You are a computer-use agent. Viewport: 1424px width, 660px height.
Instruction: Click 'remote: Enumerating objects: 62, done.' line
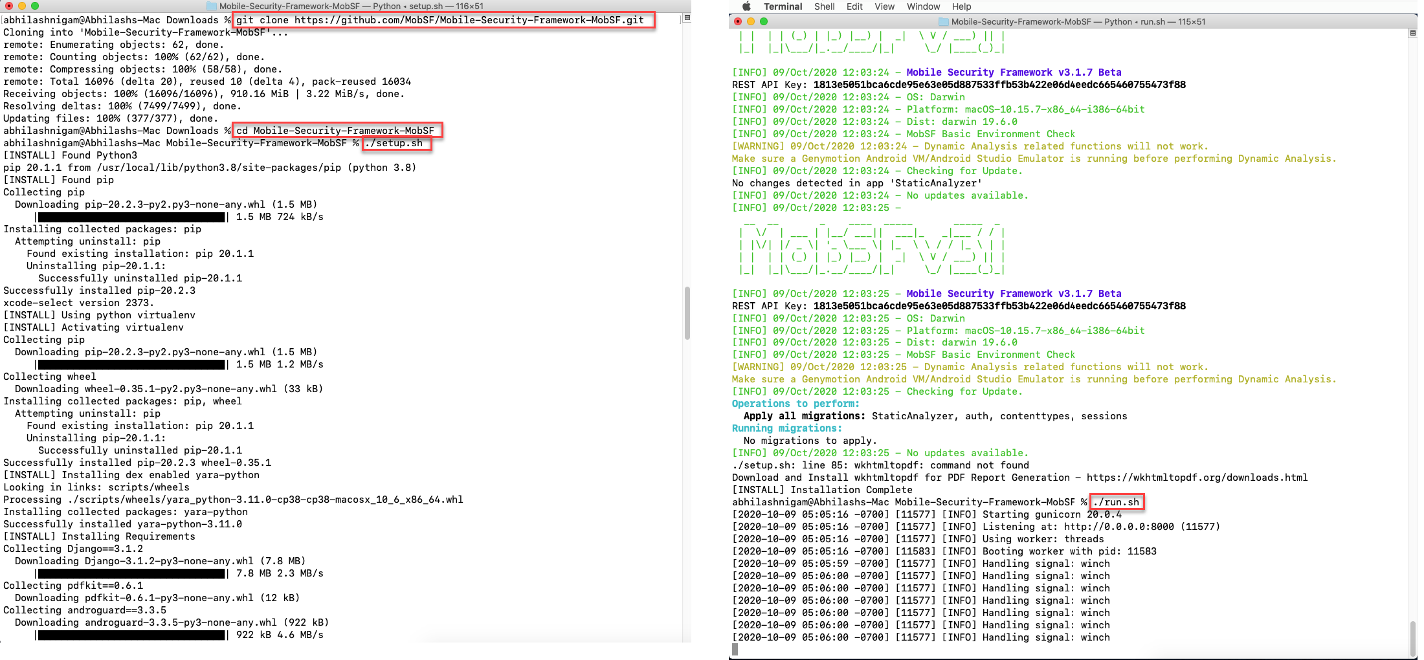click(113, 45)
